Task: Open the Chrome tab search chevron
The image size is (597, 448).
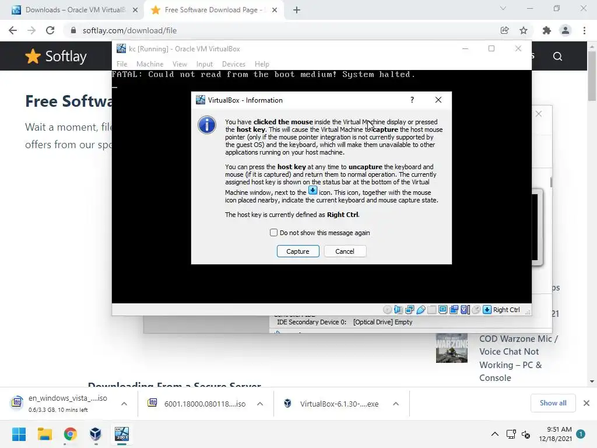Action: tap(503, 8)
